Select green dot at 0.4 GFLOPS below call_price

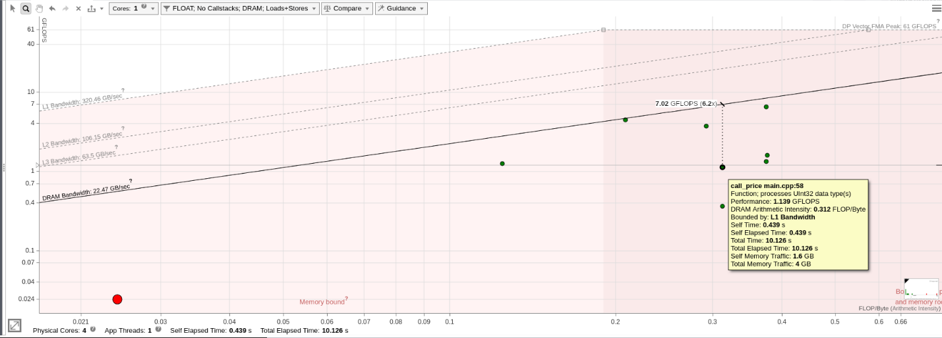coord(722,206)
